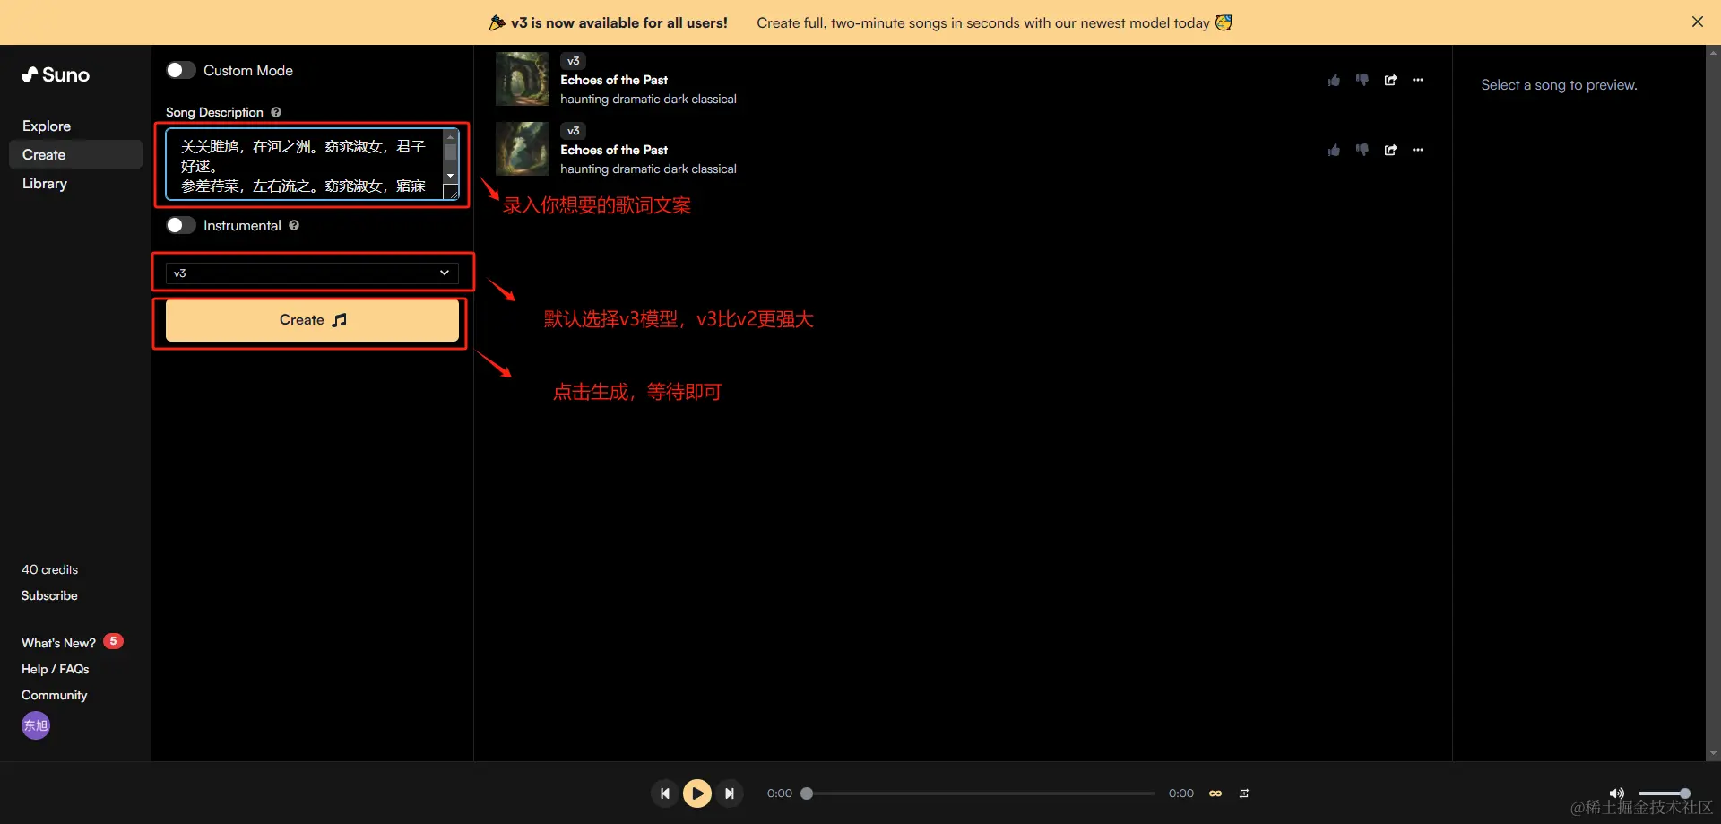The image size is (1721, 824).
Task: Share the first Echoes of the Past song
Action: 1391,80
